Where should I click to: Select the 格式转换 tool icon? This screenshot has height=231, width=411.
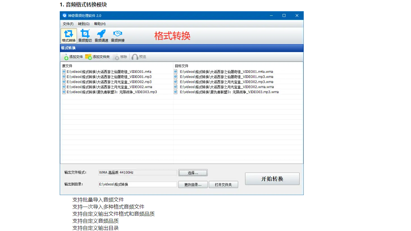pos(69,35)
